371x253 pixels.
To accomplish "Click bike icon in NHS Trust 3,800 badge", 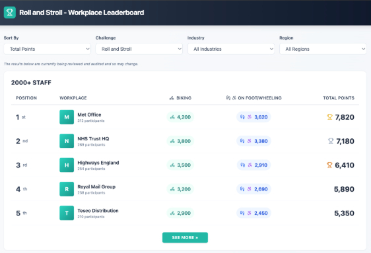I will click(172, 141).
